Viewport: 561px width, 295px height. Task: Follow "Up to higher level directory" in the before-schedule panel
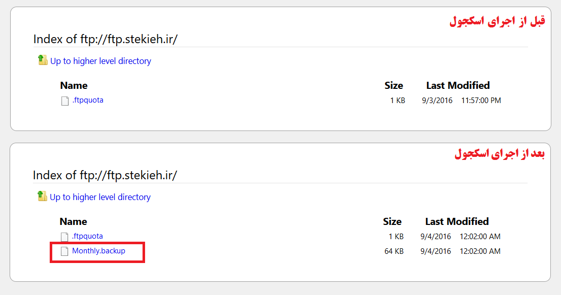pyautogui.click(x=101, y=61)
